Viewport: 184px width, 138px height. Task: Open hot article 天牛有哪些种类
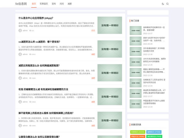[x=154, y=50]
